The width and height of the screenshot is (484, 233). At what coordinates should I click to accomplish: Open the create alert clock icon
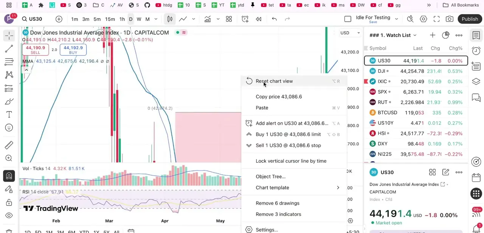point(245,19)
